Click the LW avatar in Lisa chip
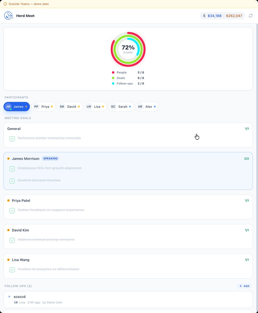 point(89,107)
